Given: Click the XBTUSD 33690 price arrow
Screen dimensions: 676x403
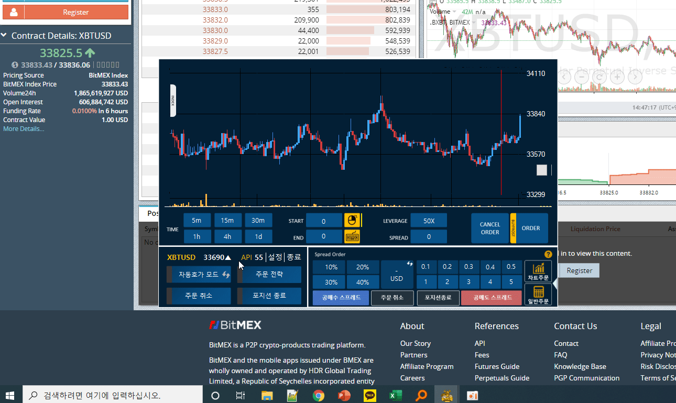Looking at the screenshot, I should pos(228,257).
